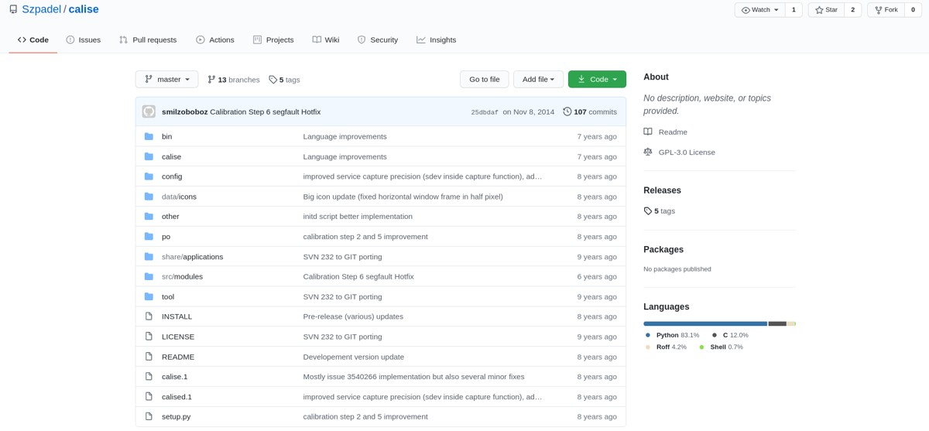This screenshot has width=929, height=431.
Task: Click the Go to file button
Action: tap(485, 79)
